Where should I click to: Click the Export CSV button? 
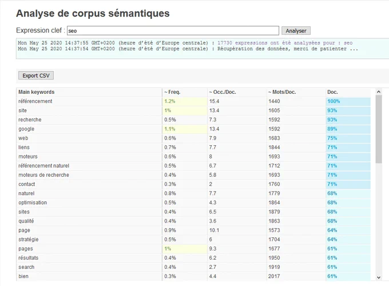tap(36, 76)
